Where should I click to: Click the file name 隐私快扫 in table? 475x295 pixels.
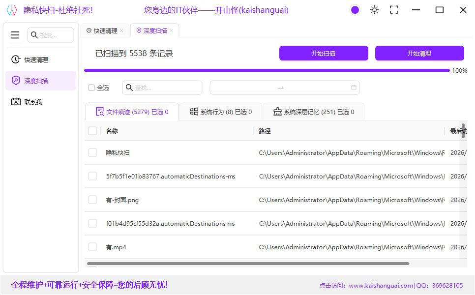(x=118, y=152)
